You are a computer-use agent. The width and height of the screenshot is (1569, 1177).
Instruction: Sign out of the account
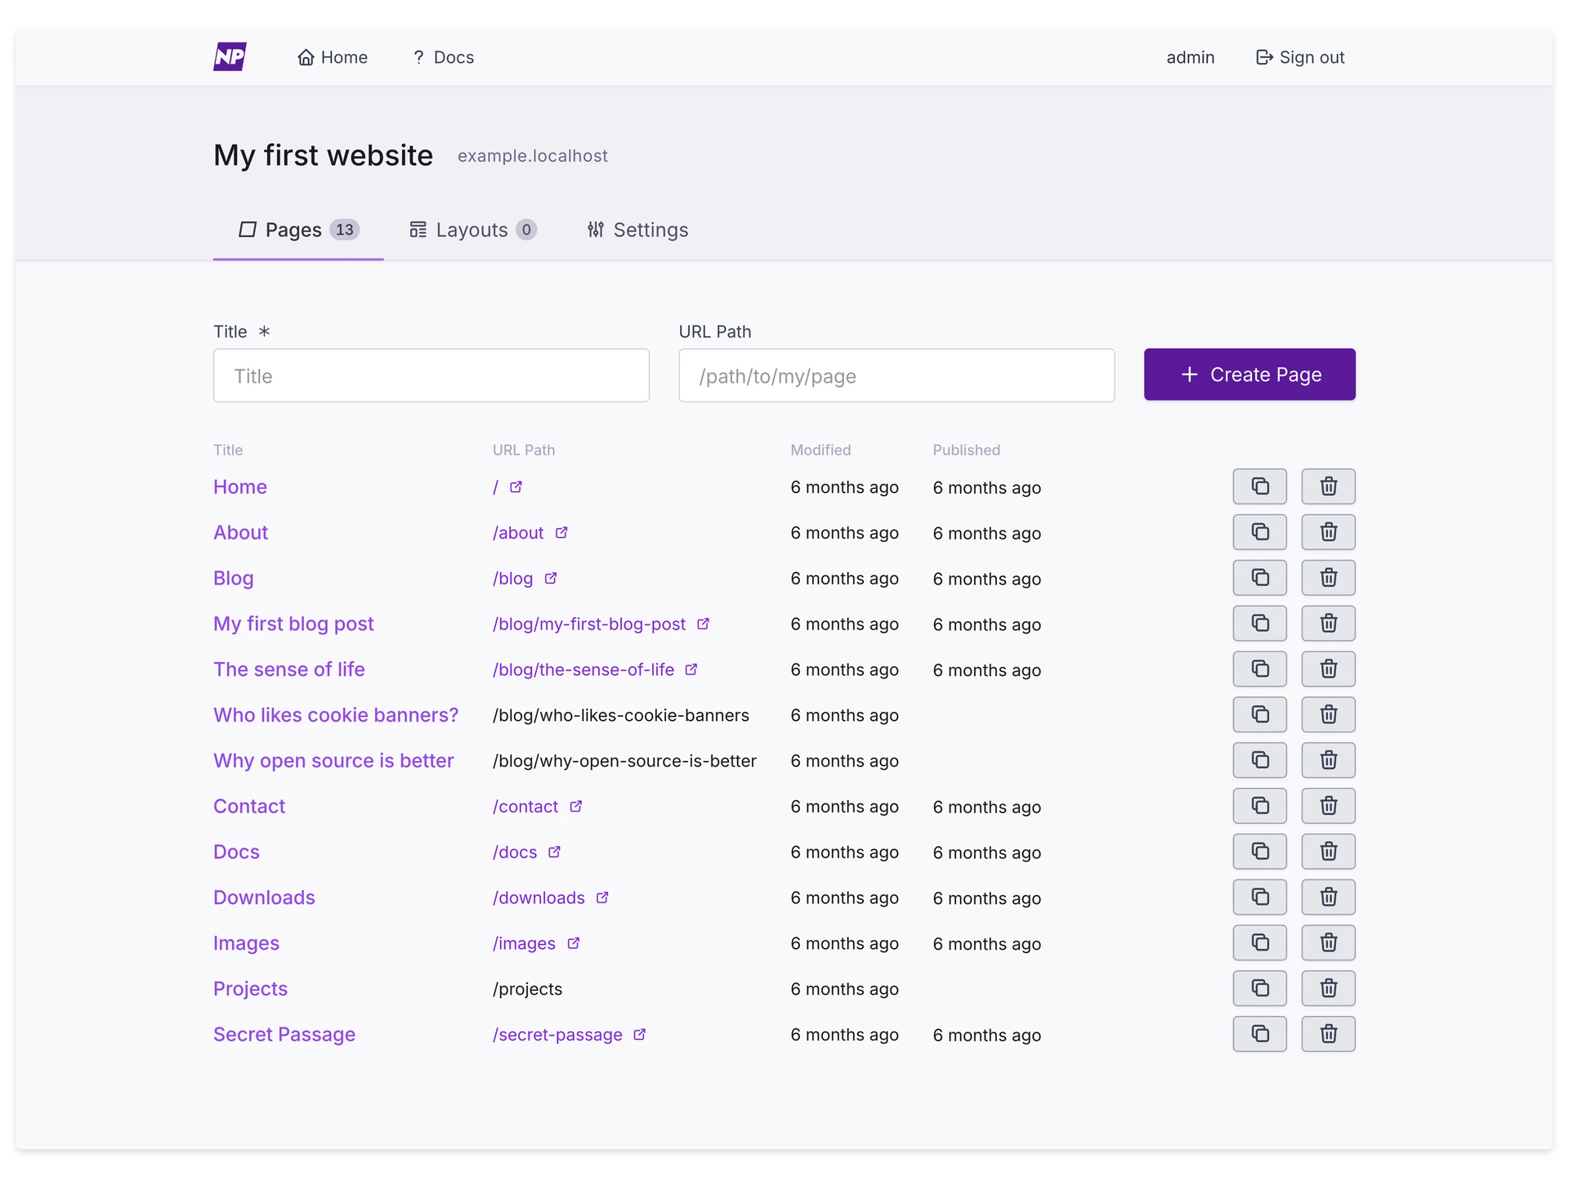point(1299,57)
